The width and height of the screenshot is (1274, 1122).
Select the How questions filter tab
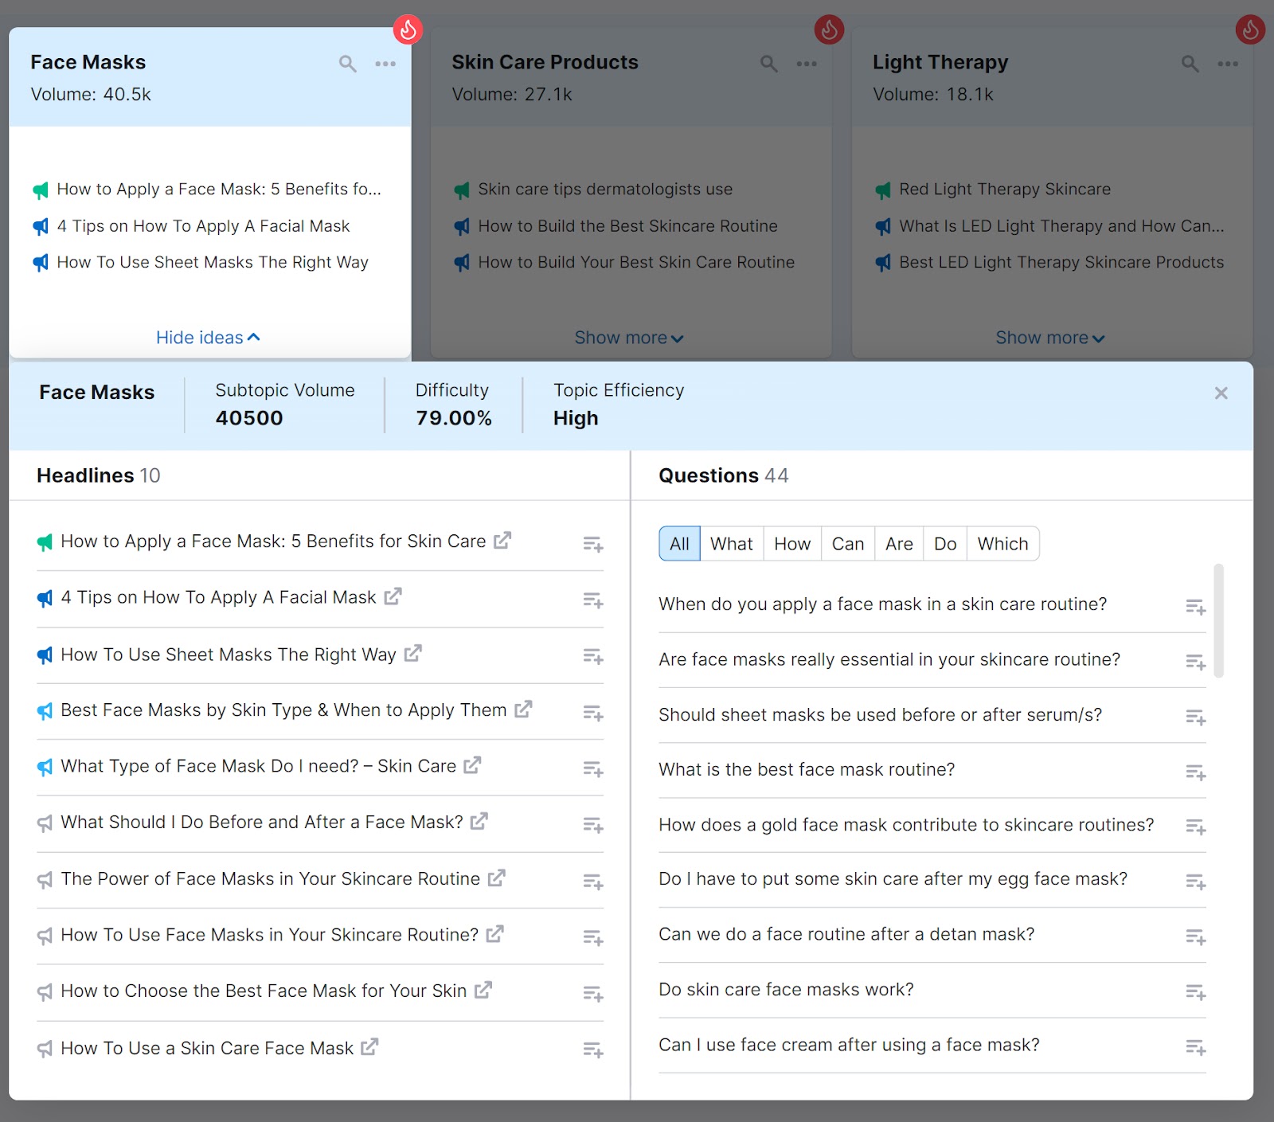[791, 543]
